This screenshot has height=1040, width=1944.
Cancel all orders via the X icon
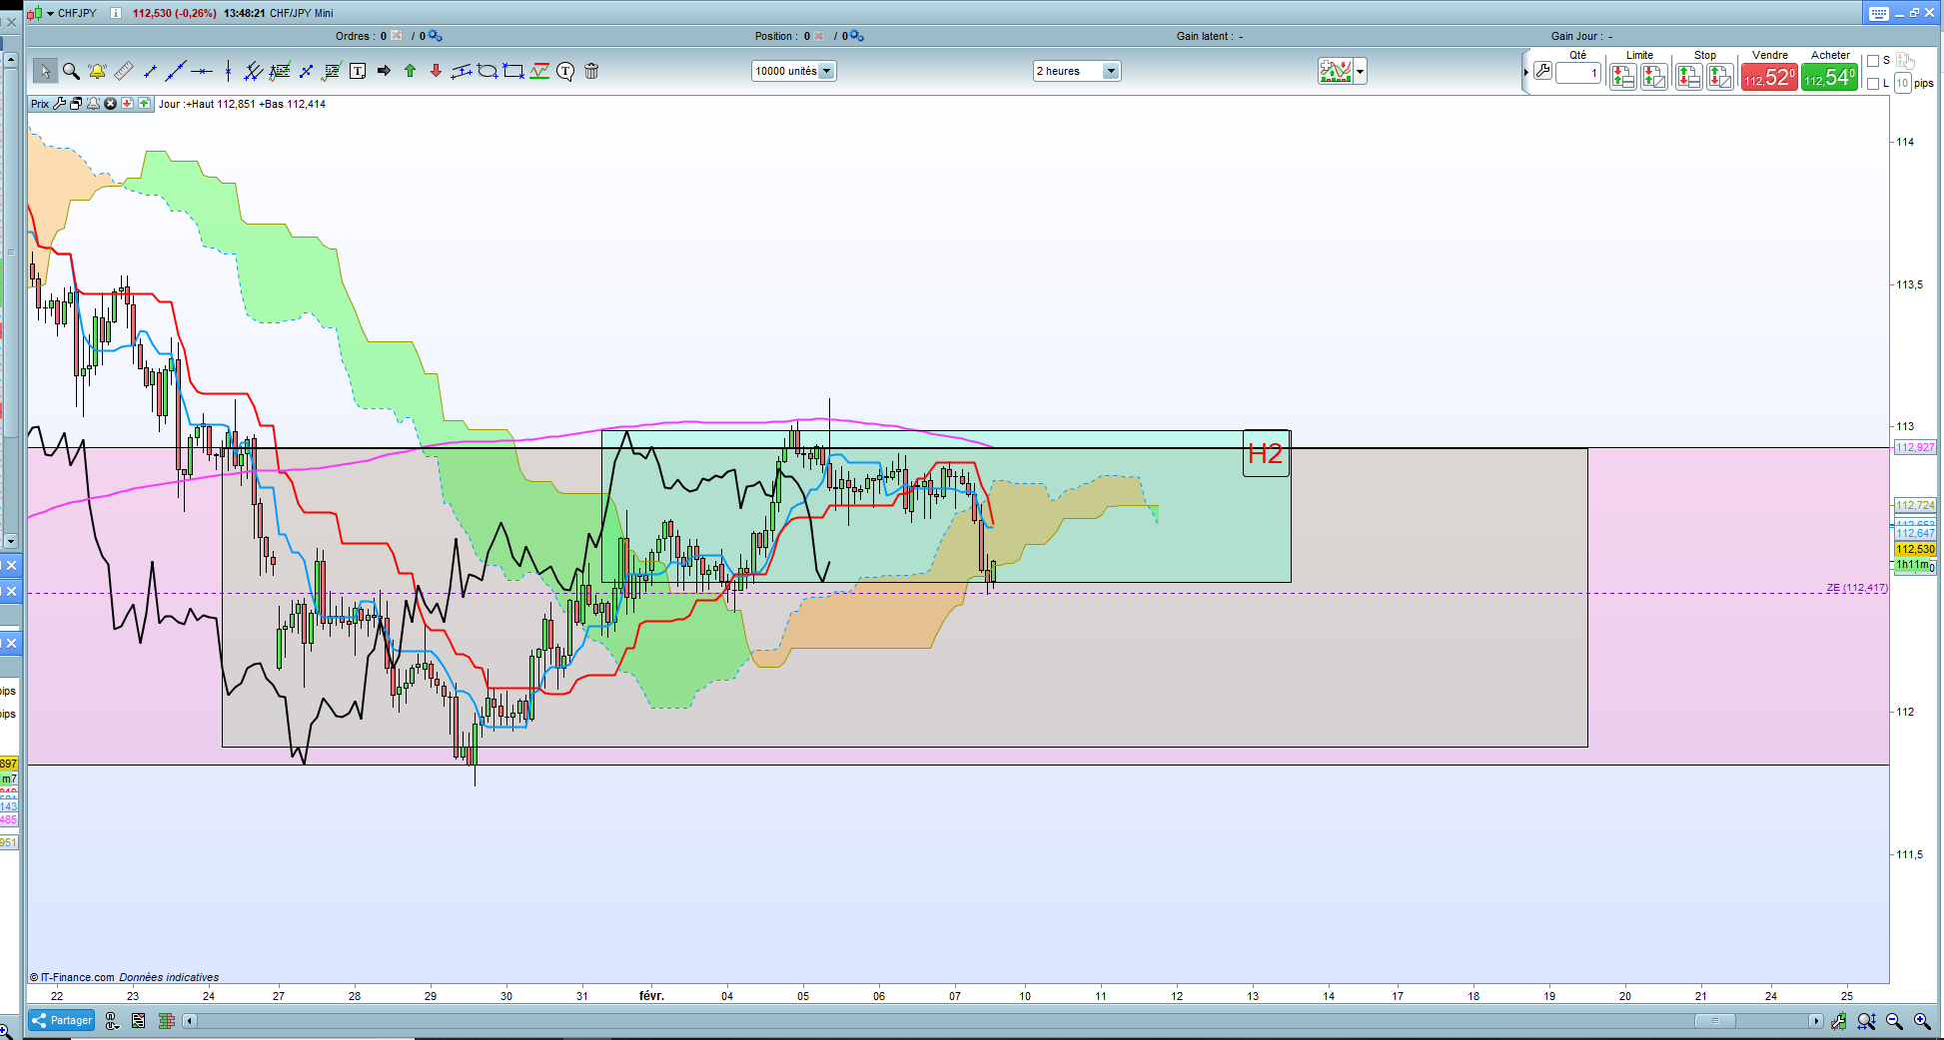pos(397,36)
